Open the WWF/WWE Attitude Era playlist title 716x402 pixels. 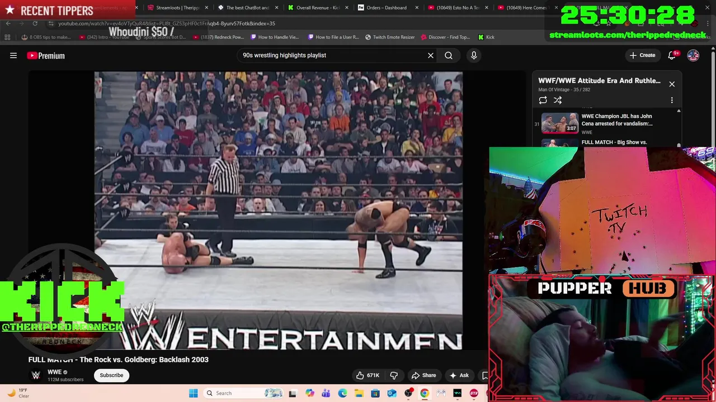pos(599,80)
